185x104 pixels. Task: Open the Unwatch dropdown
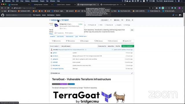click(105, 20)
